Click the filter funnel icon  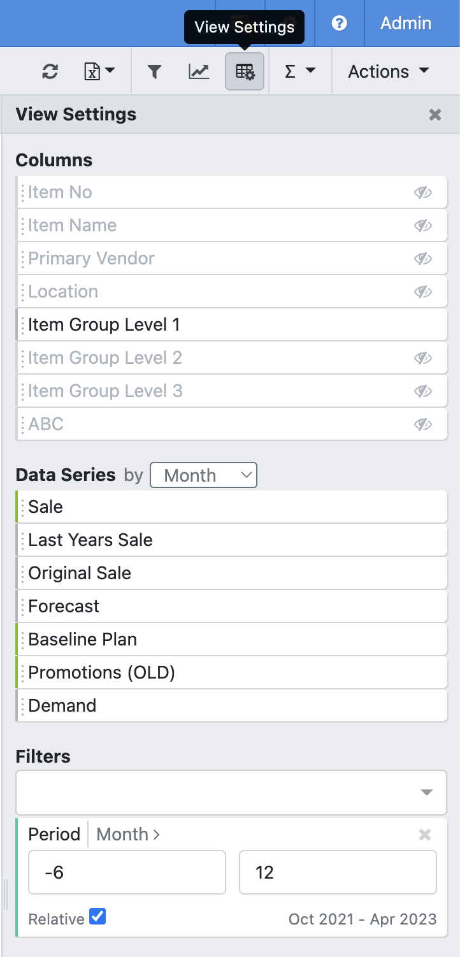pos(154,72)
